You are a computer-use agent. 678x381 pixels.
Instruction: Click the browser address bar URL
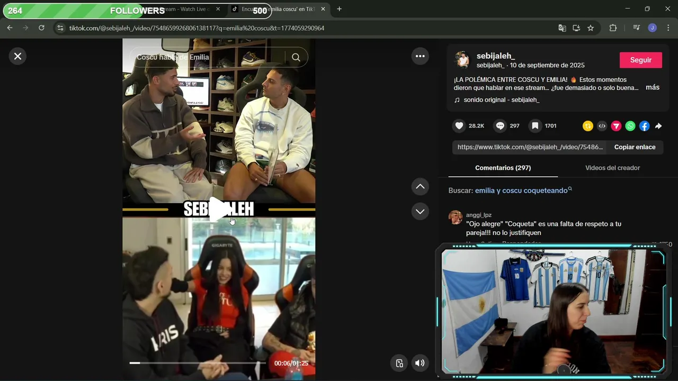tap(197, 28)
